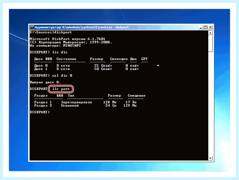Click the 'GPT' column header
Viewport: 239px width, 180px height.
tap(144, 59)
